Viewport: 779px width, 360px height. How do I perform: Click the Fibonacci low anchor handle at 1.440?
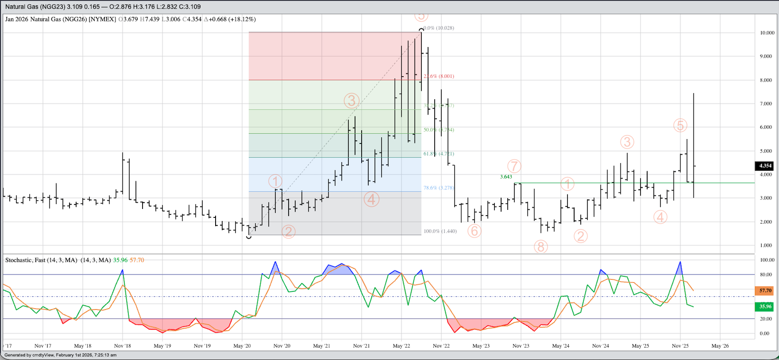249,237
